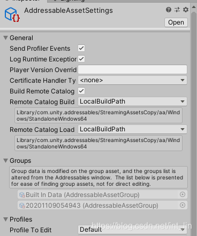Click the AddressableAssetSettings title text
The image size is (197, 236).
tap(69, 11)
